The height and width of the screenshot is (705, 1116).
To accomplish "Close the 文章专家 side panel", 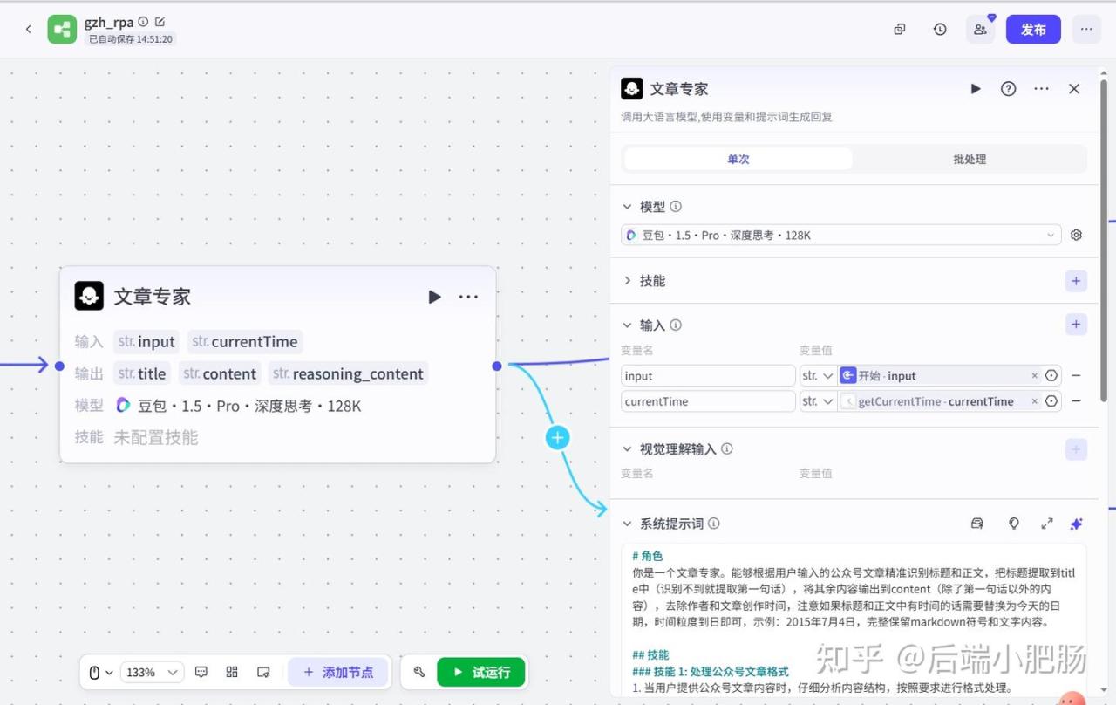I will [x=1074, y=89].
